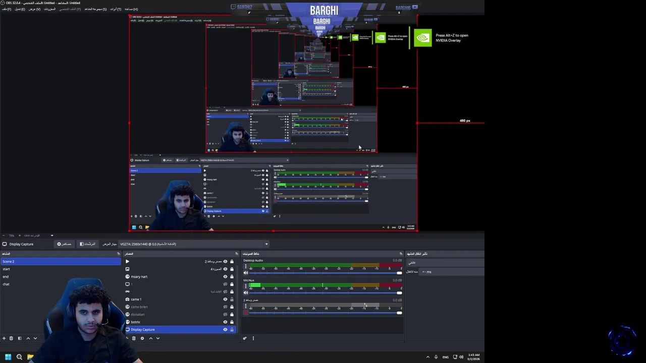
Task: Mute Mic/Aux with the speaker icon
Action: 246,292
